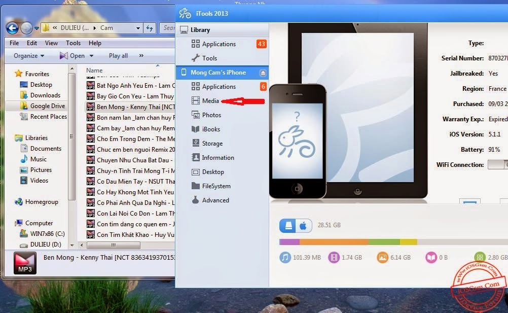Open the Desktop icon in iTools sidebar
This screenshot has width=508, height=313.
tap(195, 172)
